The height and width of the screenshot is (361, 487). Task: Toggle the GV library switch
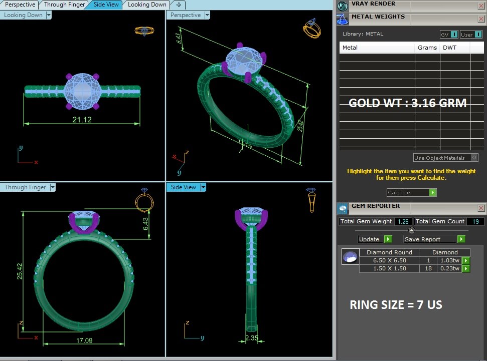[454, 35]
